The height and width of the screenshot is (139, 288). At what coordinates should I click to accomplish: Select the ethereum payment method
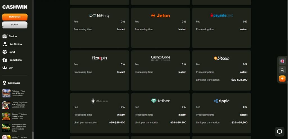(x=99, y=113)
